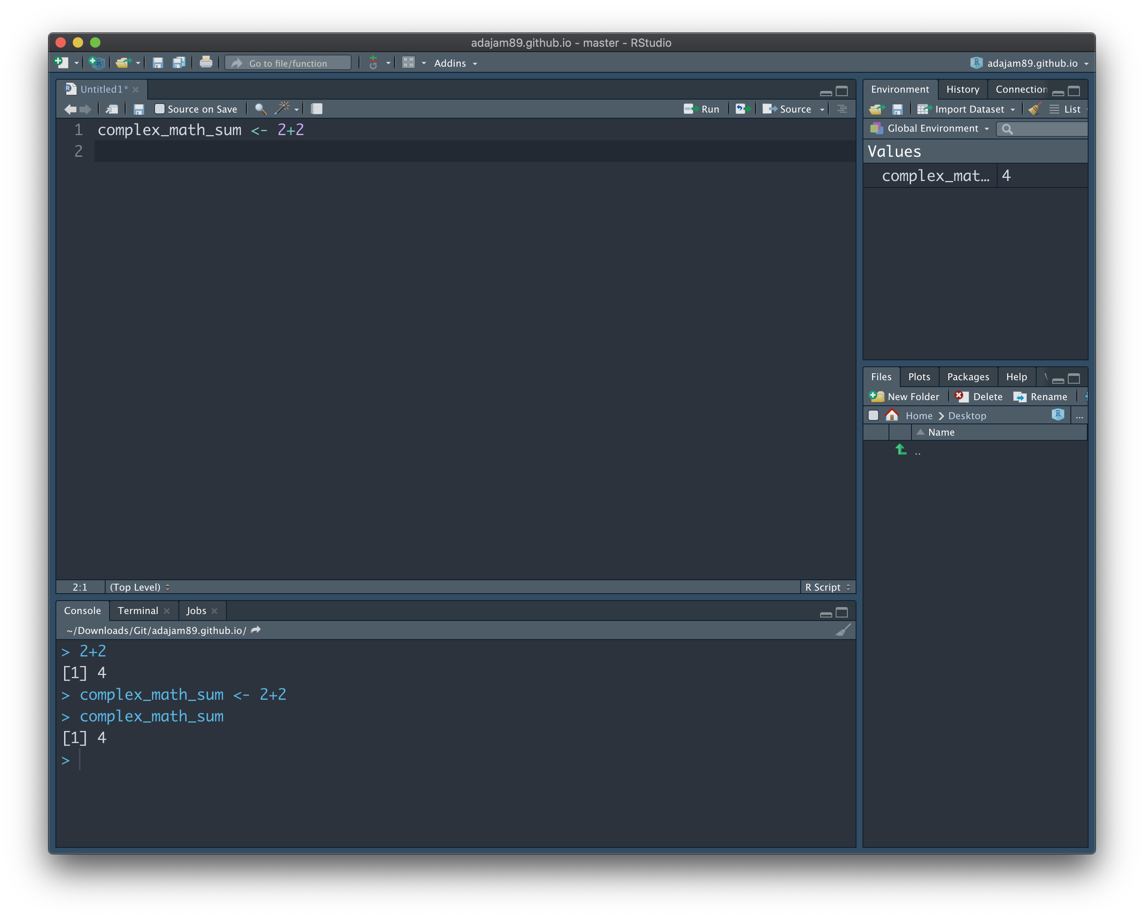Screen dimensions: 1144x918
Task: Open an existing file via folder icon
Action: (123, 63)
